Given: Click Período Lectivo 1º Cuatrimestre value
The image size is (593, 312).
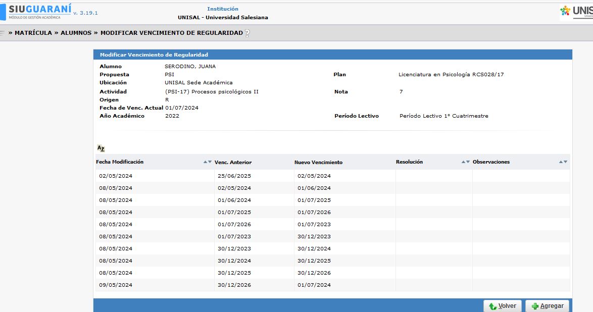Looking at the screenshot, I should point(444,116).
